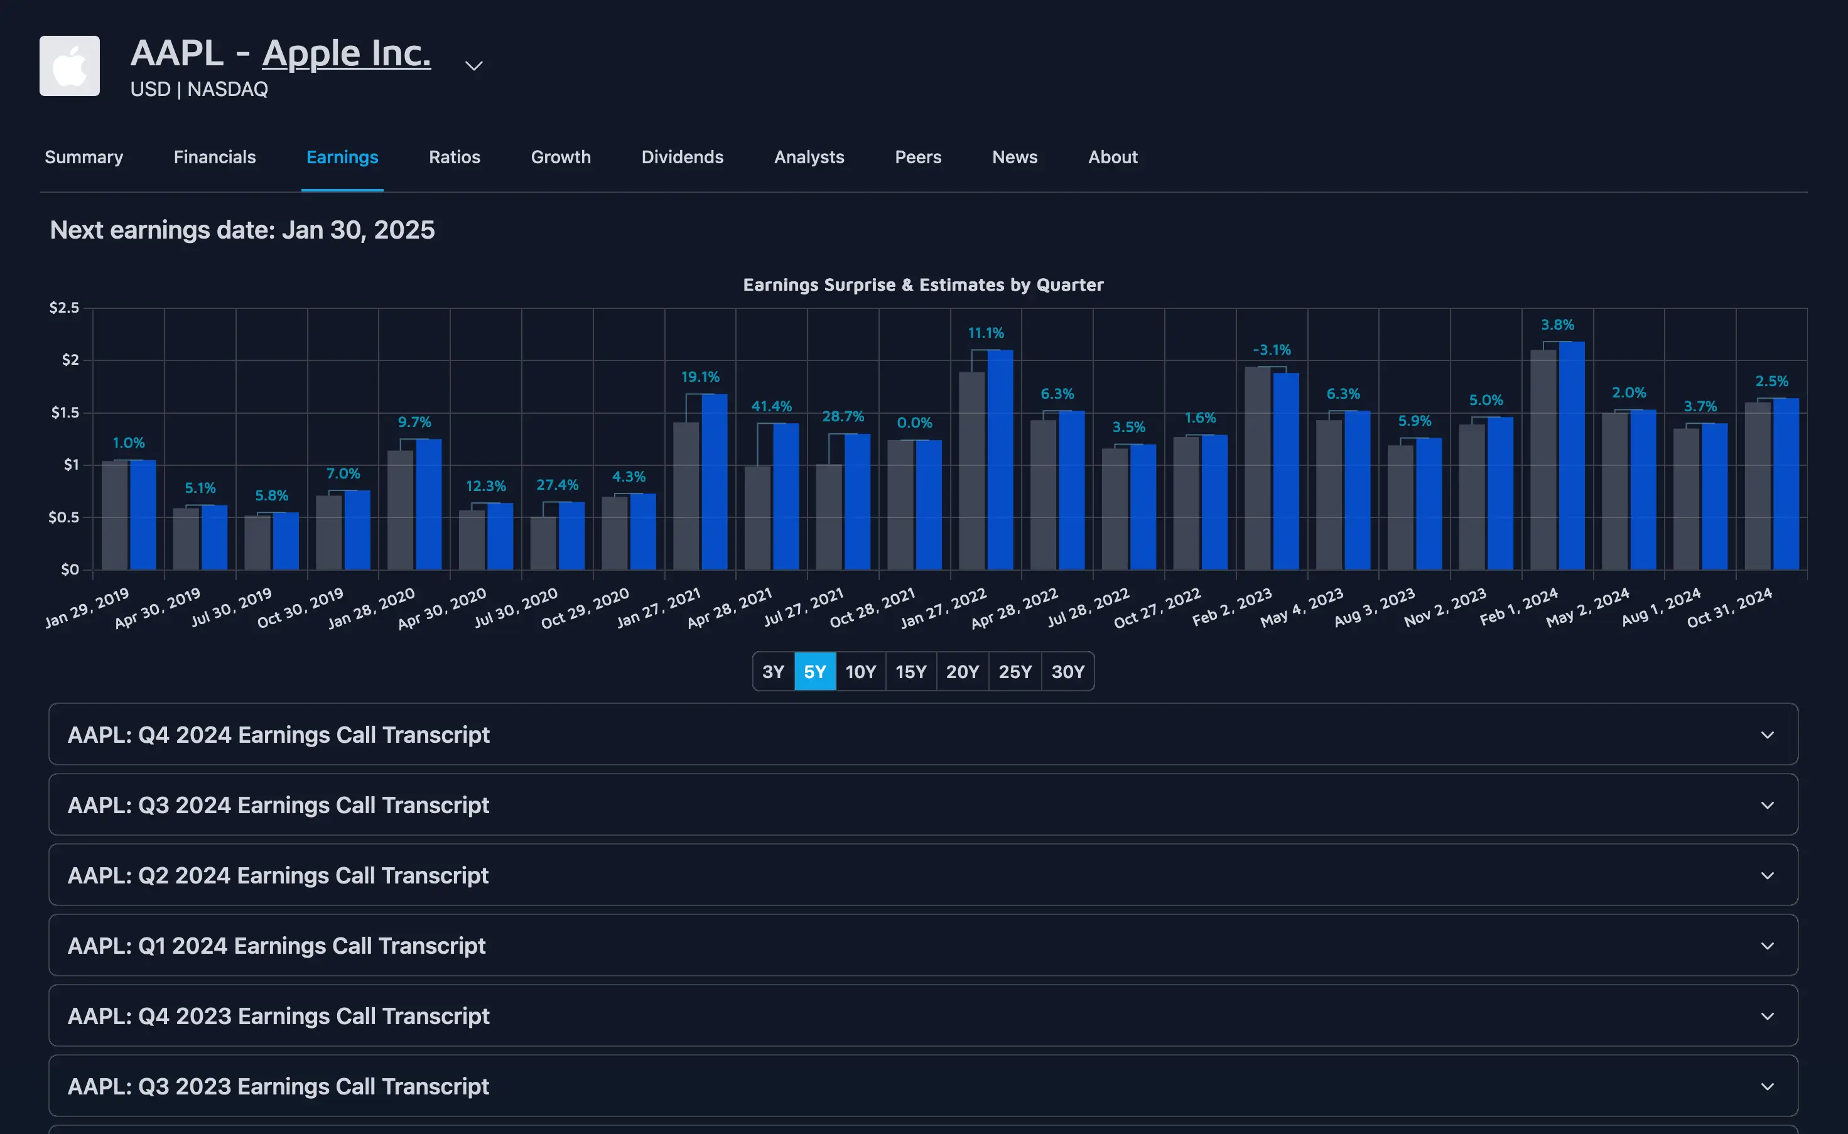This screenshot has height=1134, width=1848.
Task: Open the ticker selector chevron beside Apple Inc.
Action: coord(473,66)
